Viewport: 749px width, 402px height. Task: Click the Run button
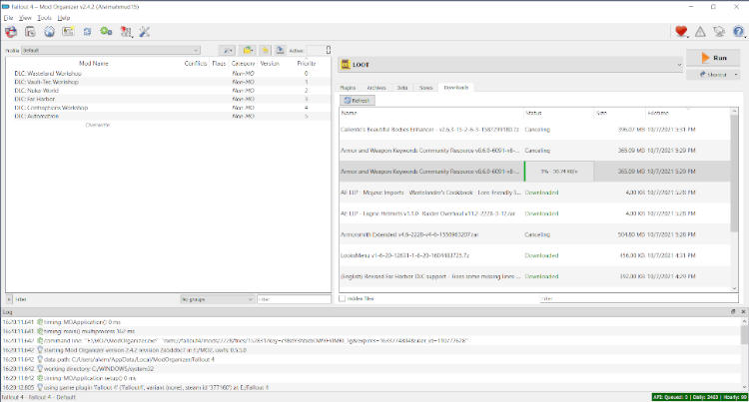click(714, 58)
